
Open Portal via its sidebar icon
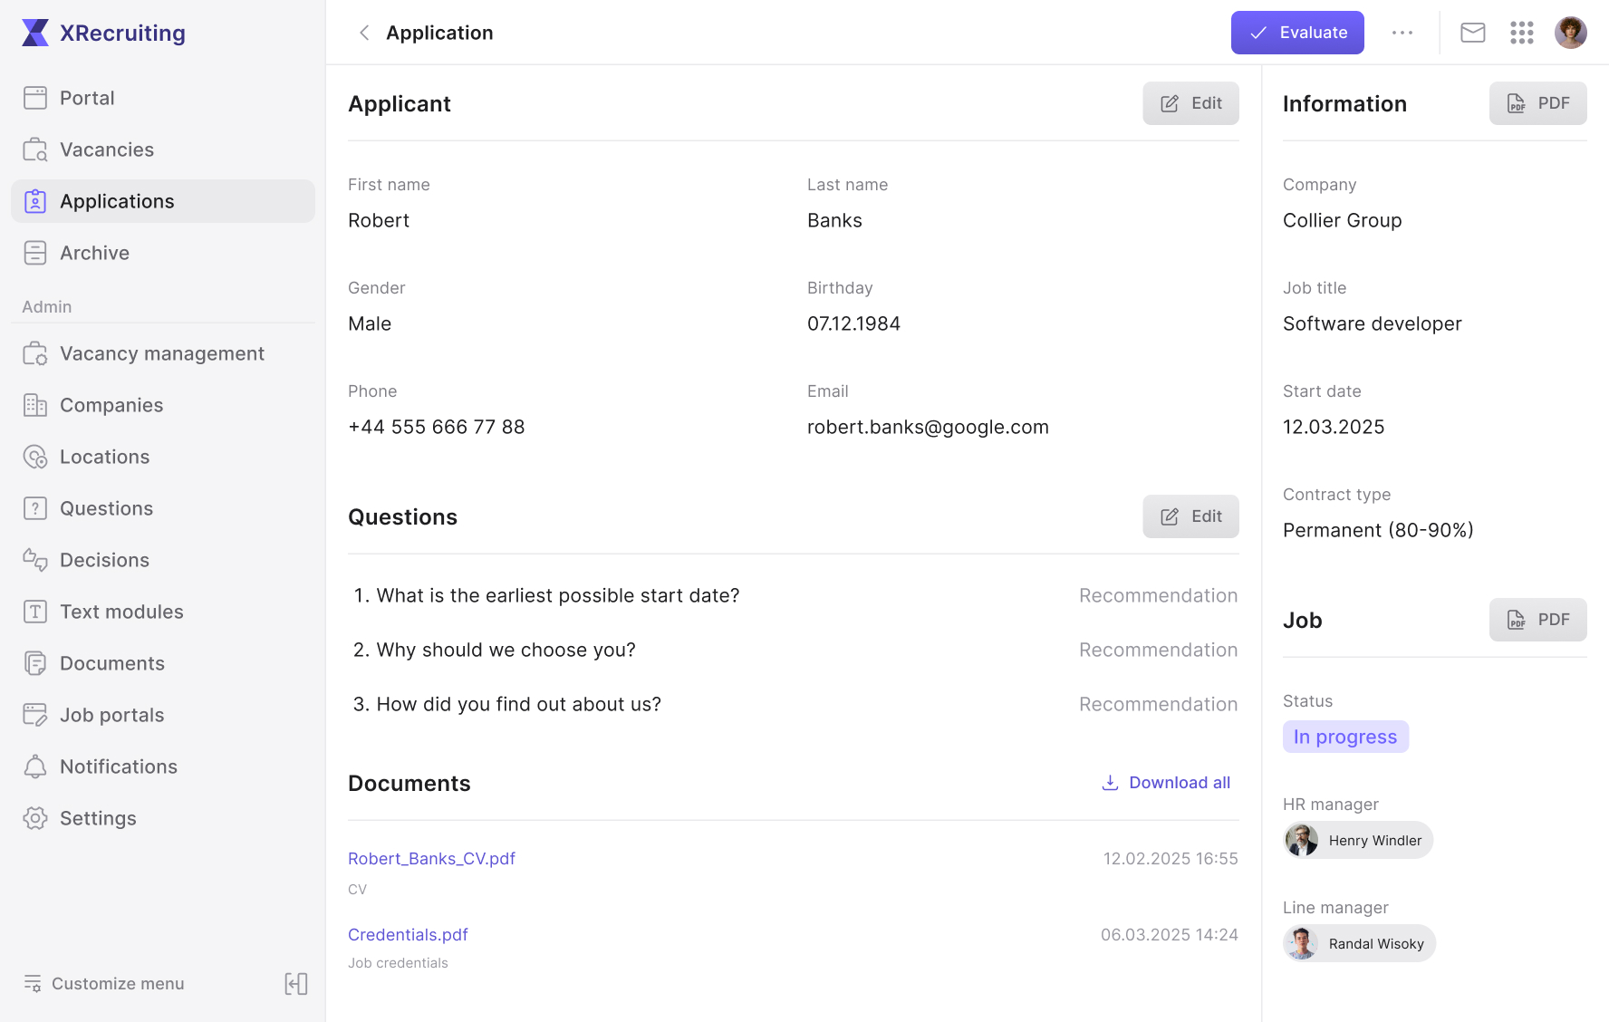[x=35, y=98]
